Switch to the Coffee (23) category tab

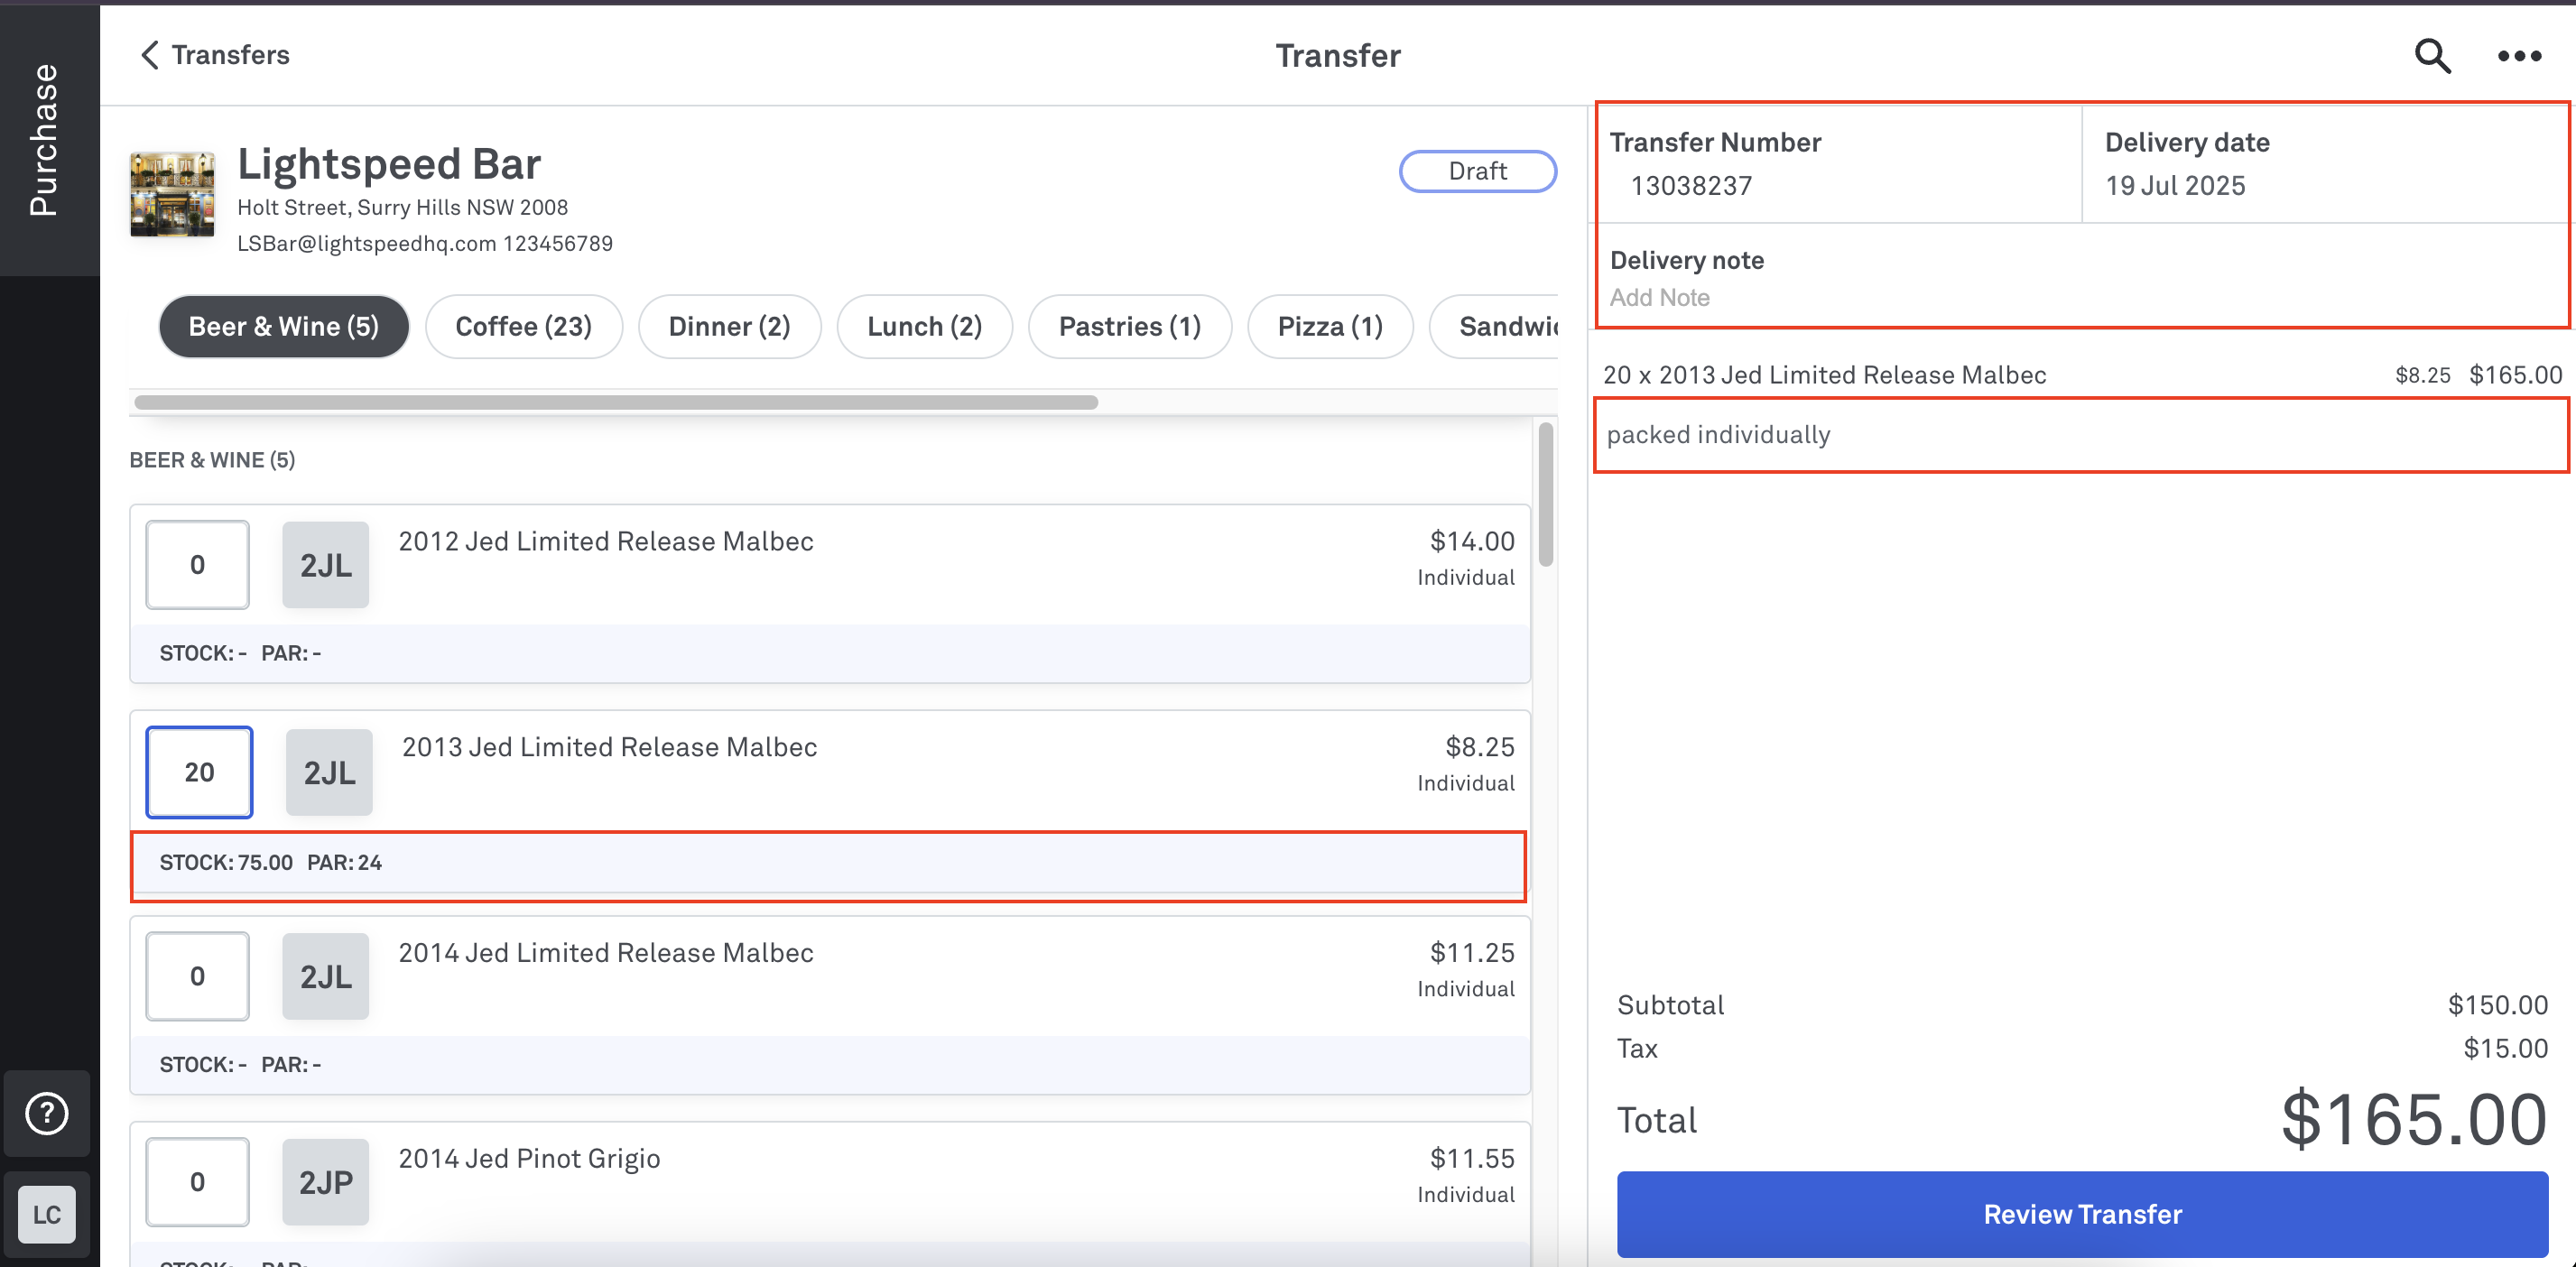click(524, 326)
